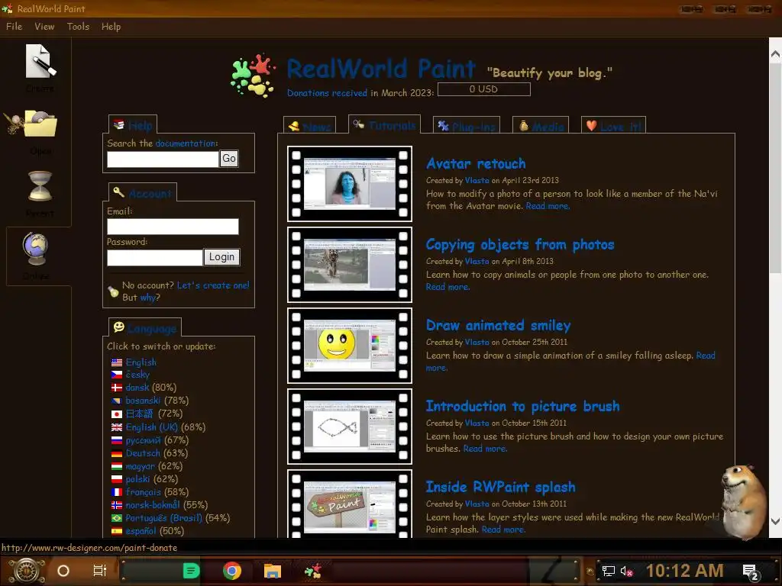
Task: Click the English US flag icon
Action: (x=117, y=362)
